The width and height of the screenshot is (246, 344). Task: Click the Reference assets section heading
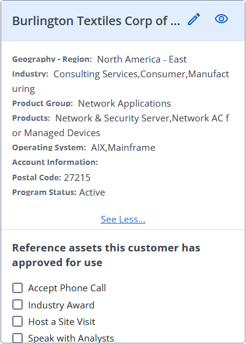point(106,255)
